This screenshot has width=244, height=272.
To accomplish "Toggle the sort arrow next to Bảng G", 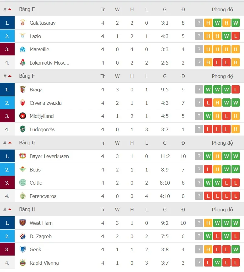I will [9, 143].
